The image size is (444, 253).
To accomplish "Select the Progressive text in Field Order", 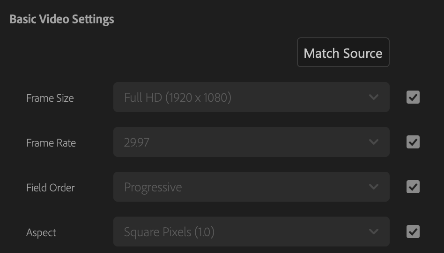I will [153, 188].
